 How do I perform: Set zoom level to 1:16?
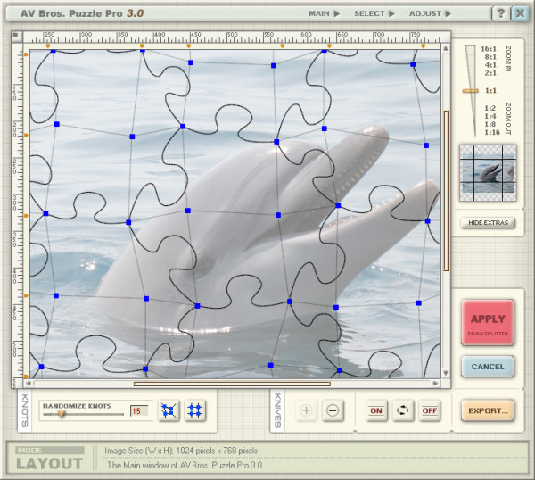(492, 132)
